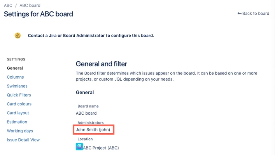This screenshot has width=275, height=155.
Task: Go to Swimlanes settings
Action: coord(17,86)
